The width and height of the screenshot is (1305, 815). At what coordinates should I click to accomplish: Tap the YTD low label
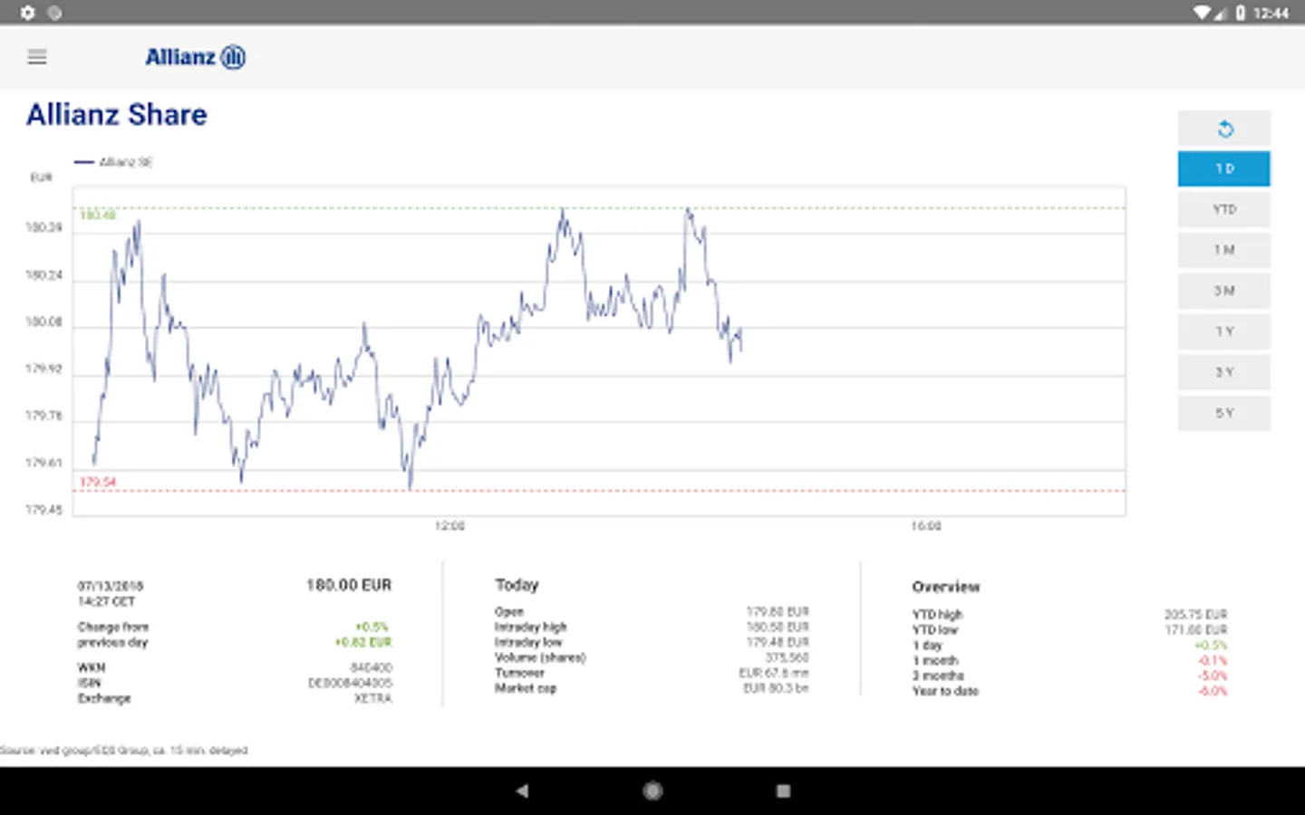point(934,629)
